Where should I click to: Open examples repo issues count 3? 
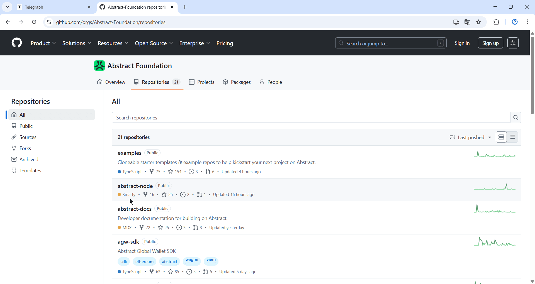193,172
